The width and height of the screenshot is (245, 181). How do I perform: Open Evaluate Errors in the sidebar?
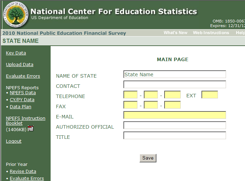point(23,76)
